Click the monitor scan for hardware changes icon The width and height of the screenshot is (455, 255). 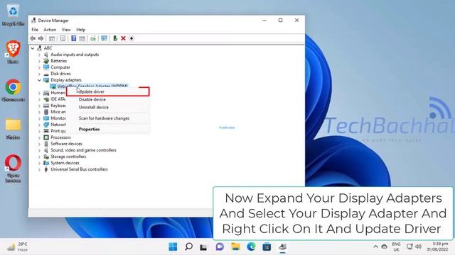(105, 38)
